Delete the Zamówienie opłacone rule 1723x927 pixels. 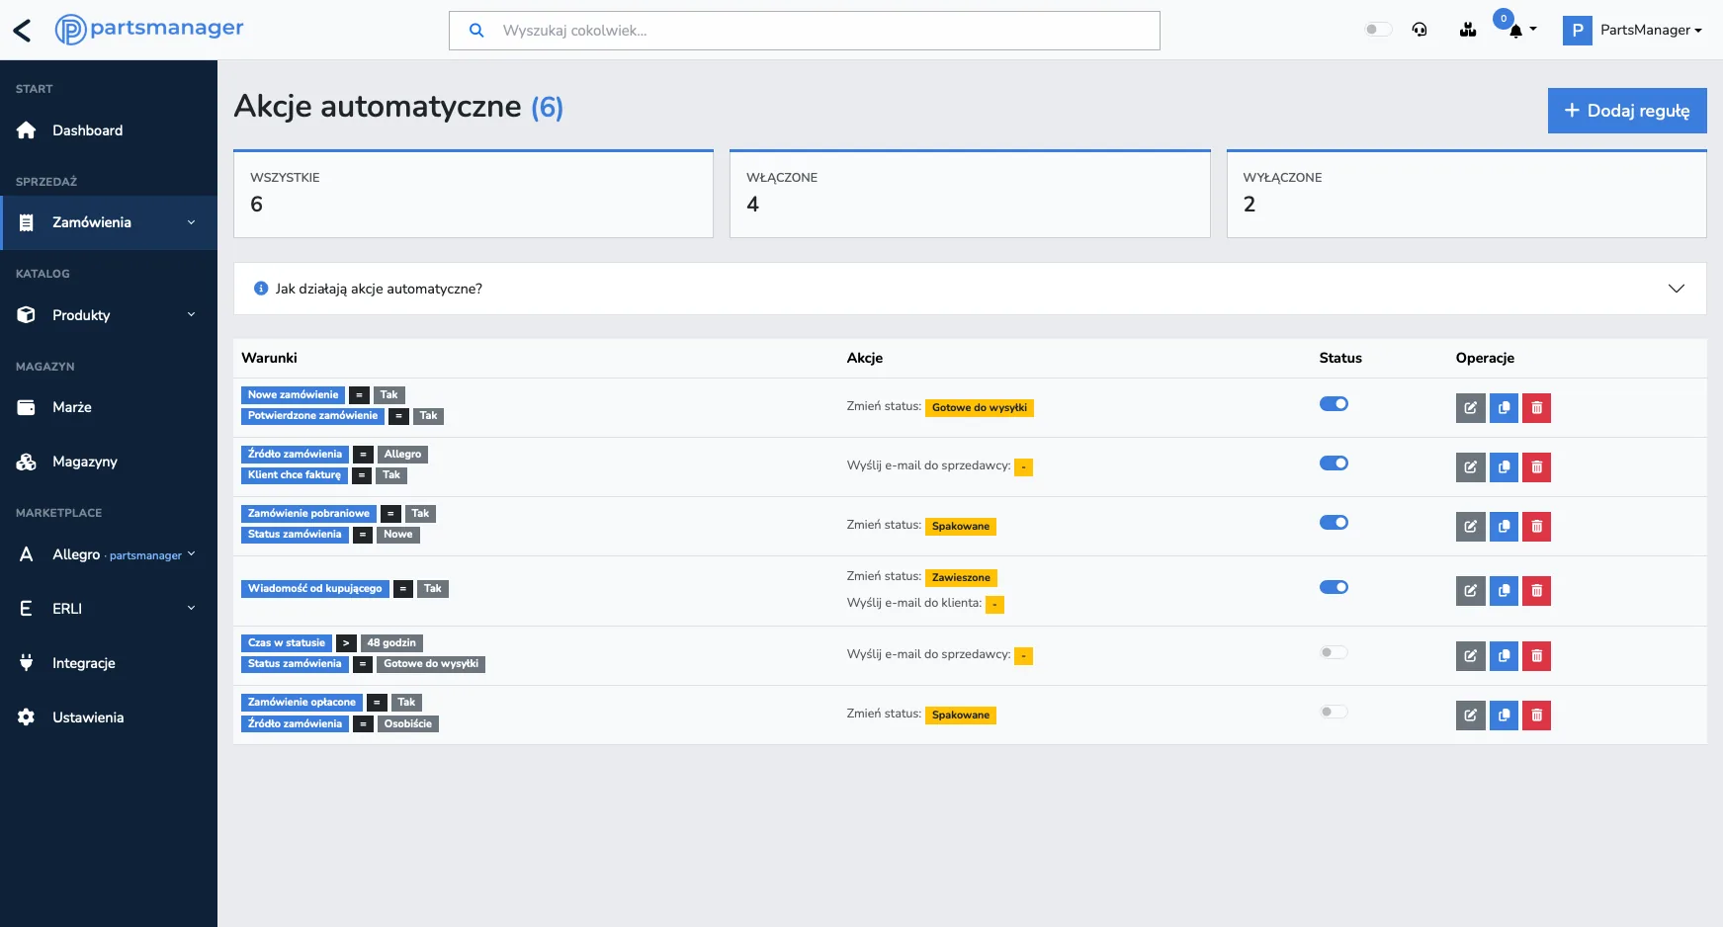click(x=1536, y=715)
